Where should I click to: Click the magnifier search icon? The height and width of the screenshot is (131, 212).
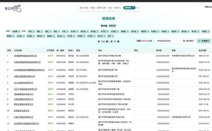click(x=138, y=8)
